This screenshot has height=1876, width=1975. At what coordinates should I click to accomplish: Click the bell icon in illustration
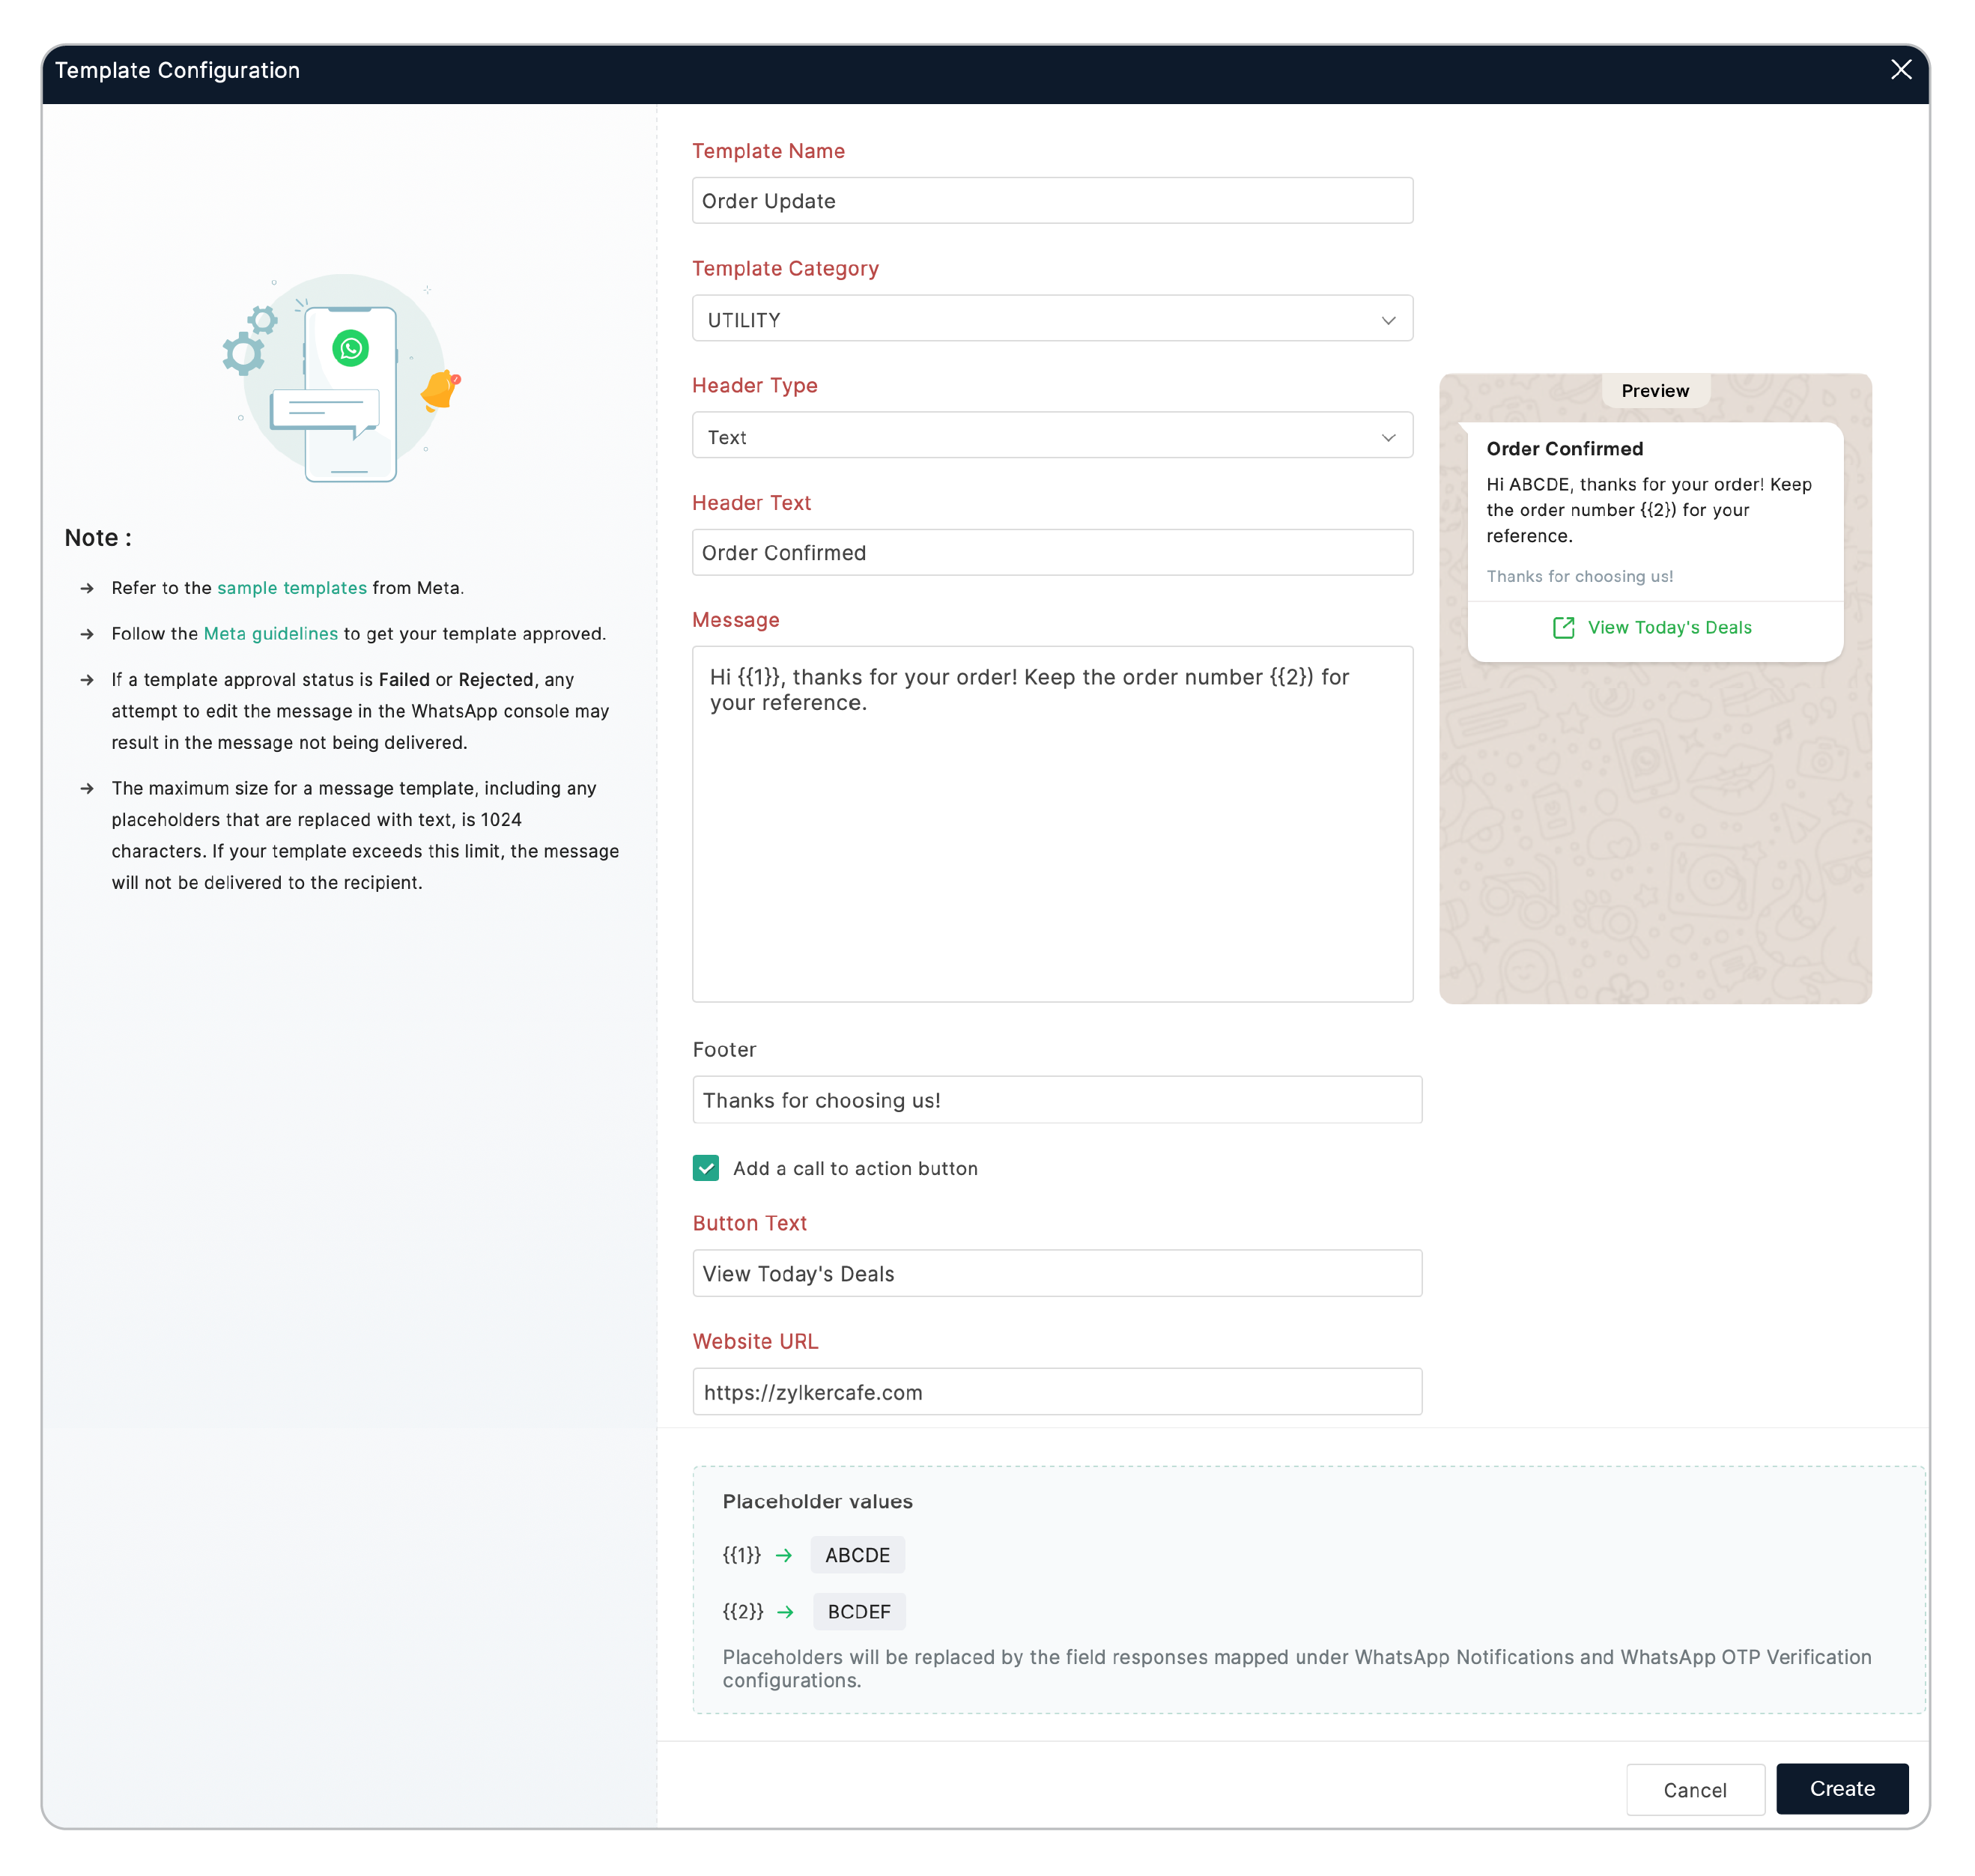[440, 389]
